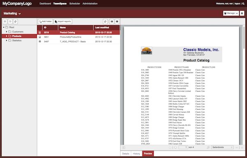The image size is (247, 158).
Task: Go to next page in PDF preview
Action: (175, 147)
